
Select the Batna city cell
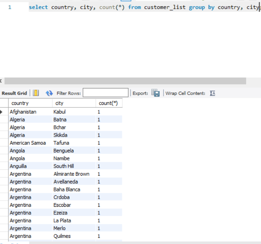point(74,119)
